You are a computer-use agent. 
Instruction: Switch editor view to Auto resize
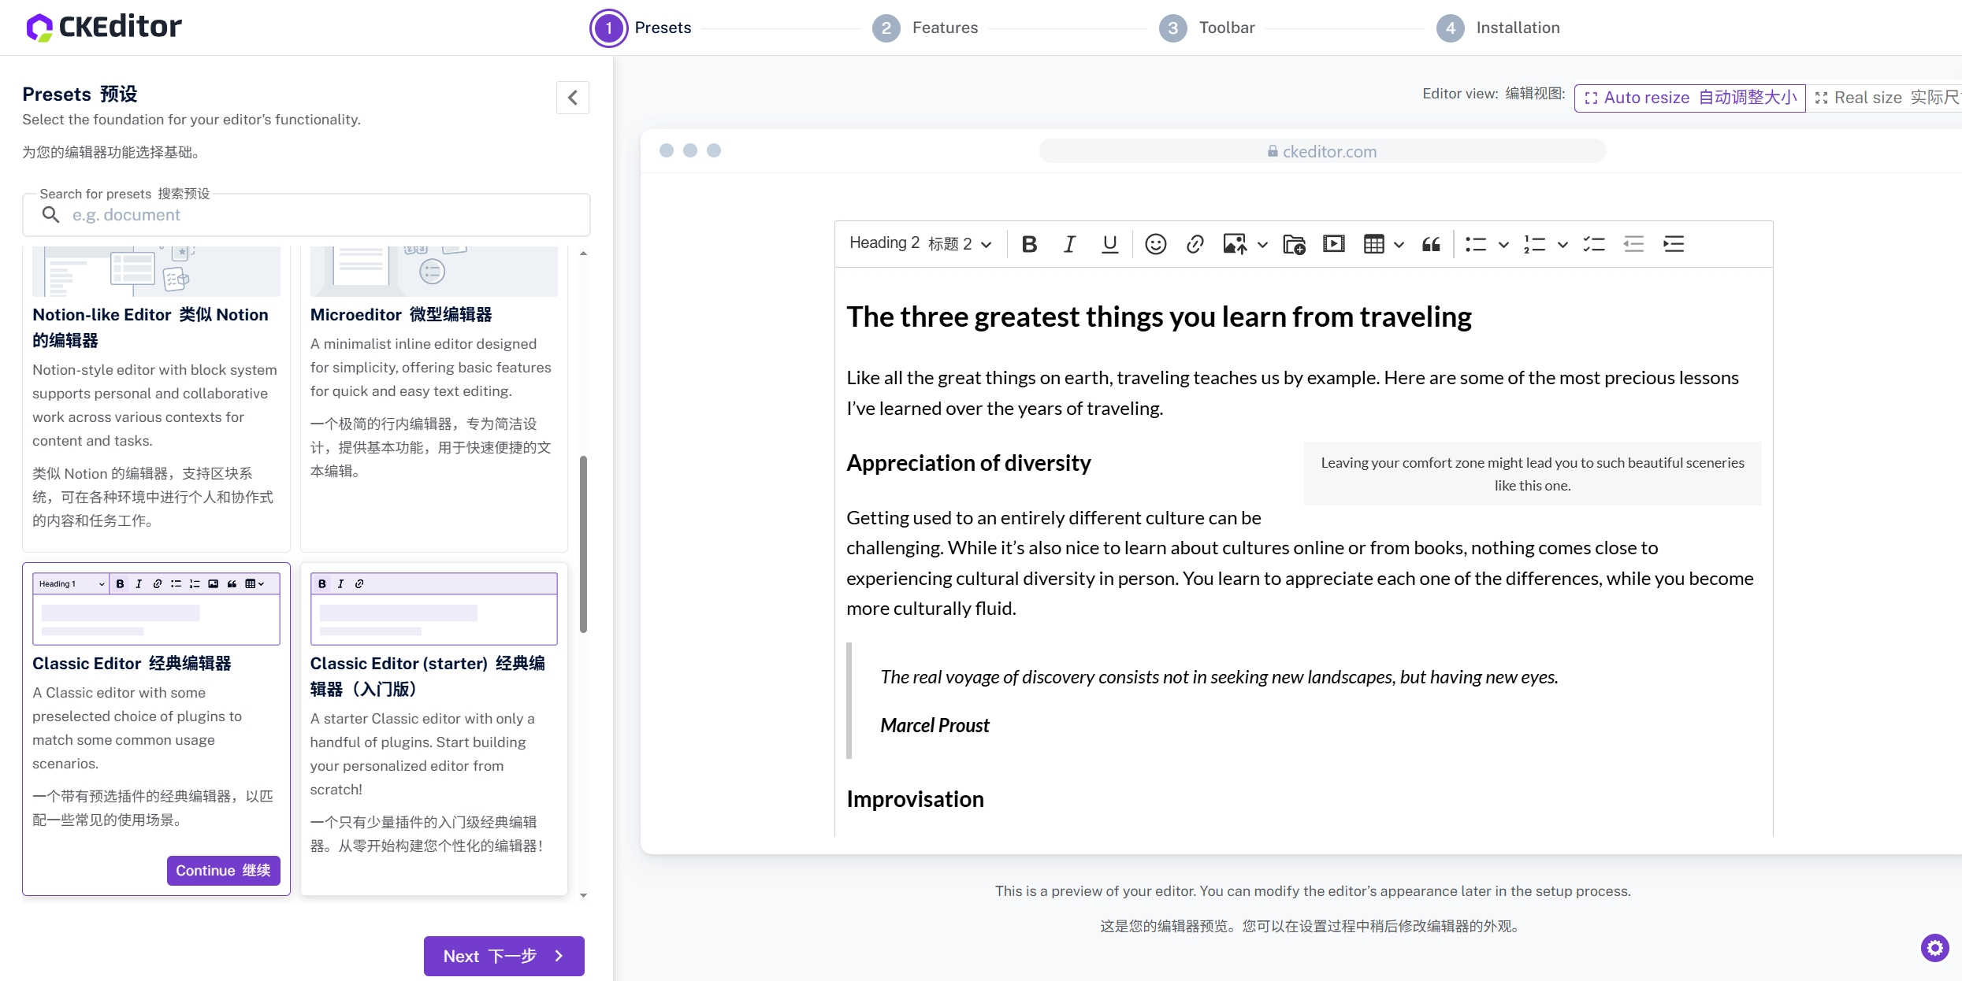pos(1690,98)
